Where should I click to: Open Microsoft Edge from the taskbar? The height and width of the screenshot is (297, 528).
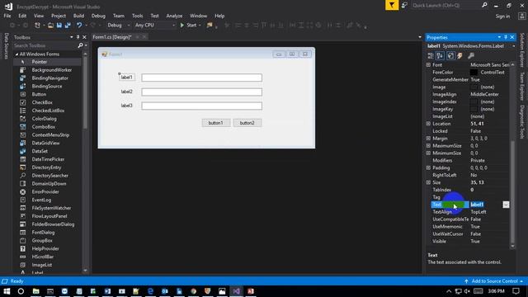coord(150,291)
